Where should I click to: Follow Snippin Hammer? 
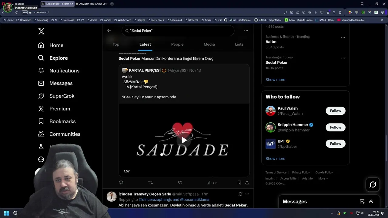click(336, 127)
